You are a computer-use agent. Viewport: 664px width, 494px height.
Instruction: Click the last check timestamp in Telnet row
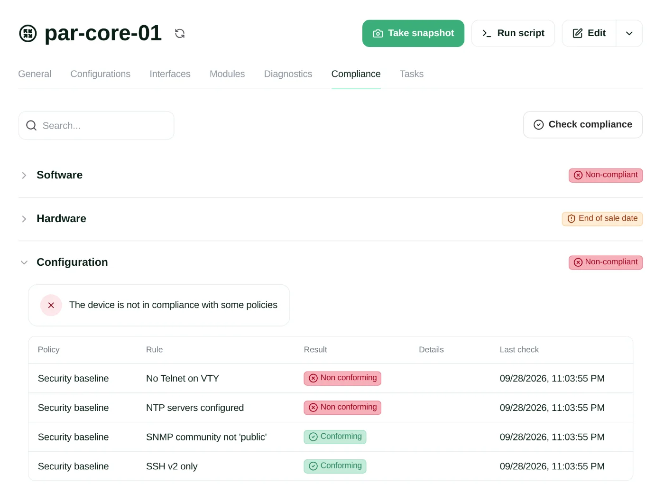point(552,379)
